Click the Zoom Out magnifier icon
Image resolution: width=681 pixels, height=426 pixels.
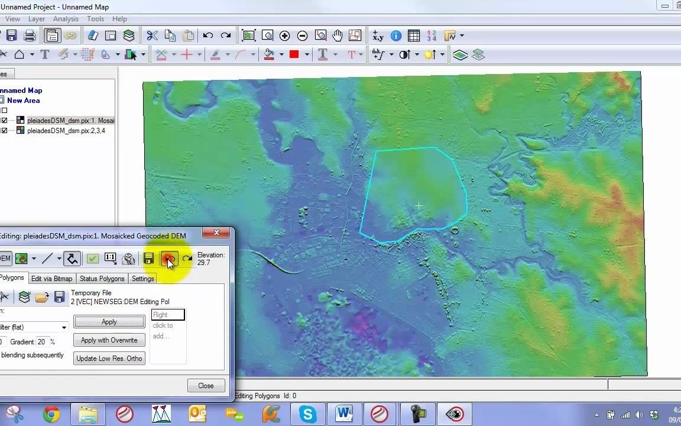click(x=302, y=35)
